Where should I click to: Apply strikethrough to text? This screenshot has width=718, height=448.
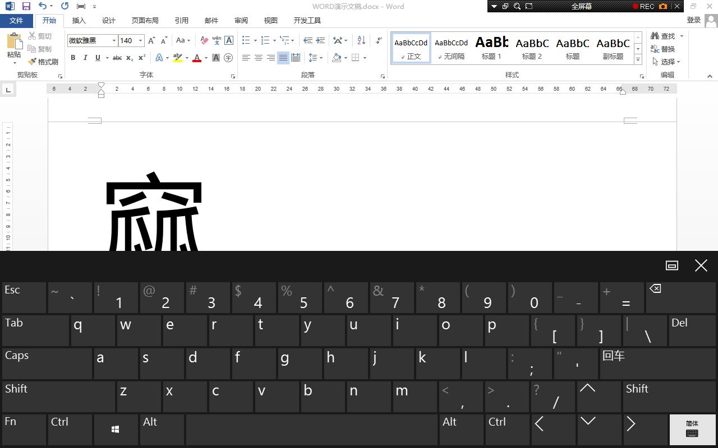[x=117, y=58]
